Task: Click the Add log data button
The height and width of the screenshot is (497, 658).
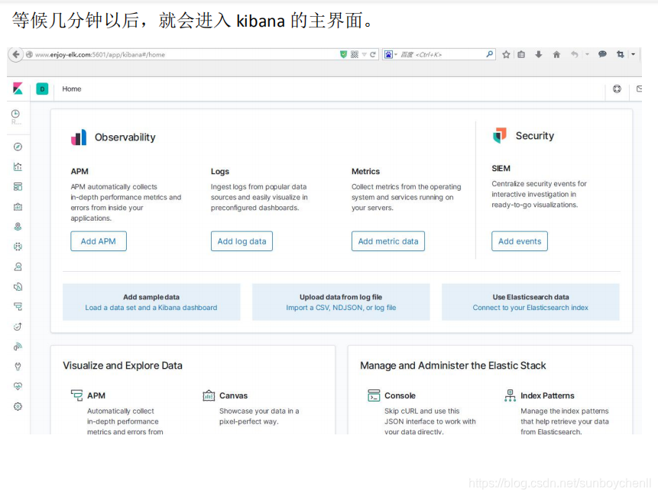Action: coord(241,241)
